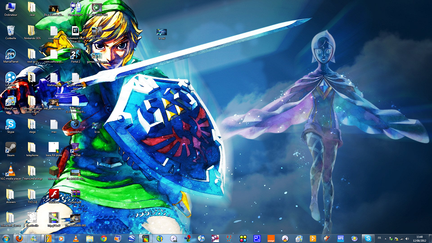Launch the ManyCam shortcut
The height and width of the screenshot is (243, 432).
click(x=10, y=103)
